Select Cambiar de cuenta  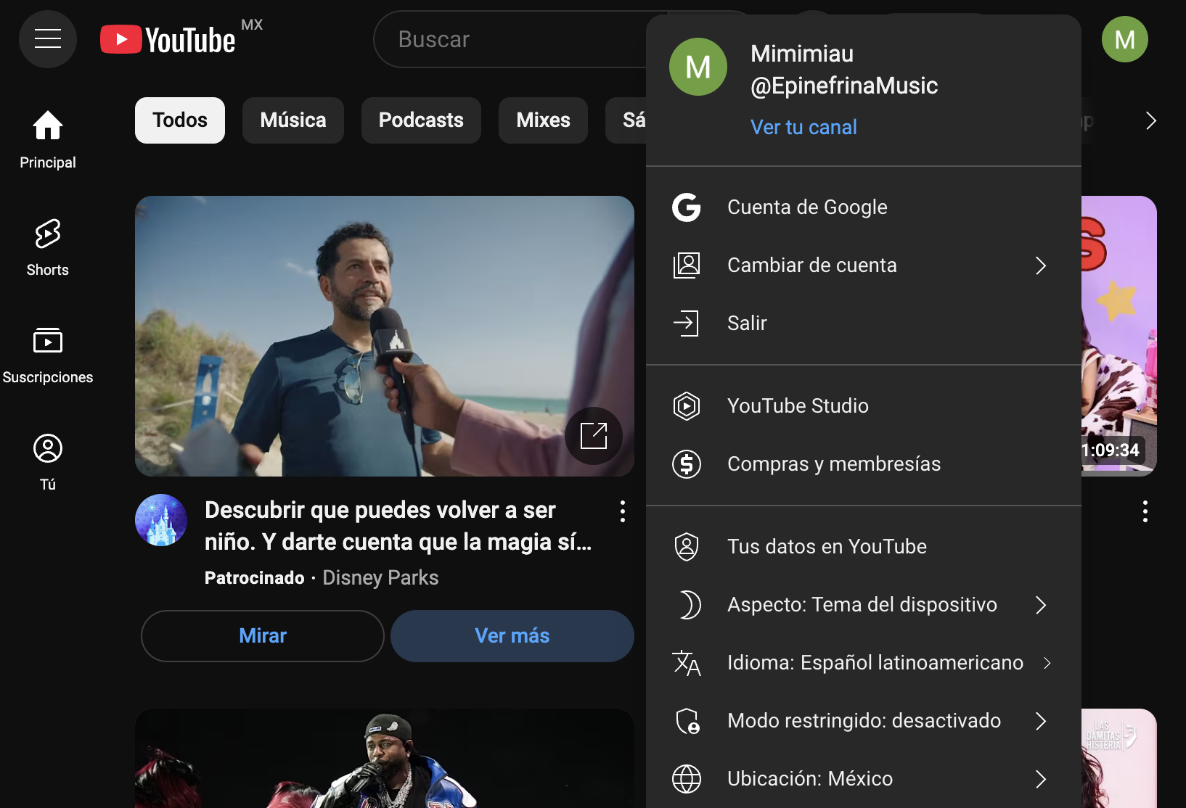tap(864, 265)
